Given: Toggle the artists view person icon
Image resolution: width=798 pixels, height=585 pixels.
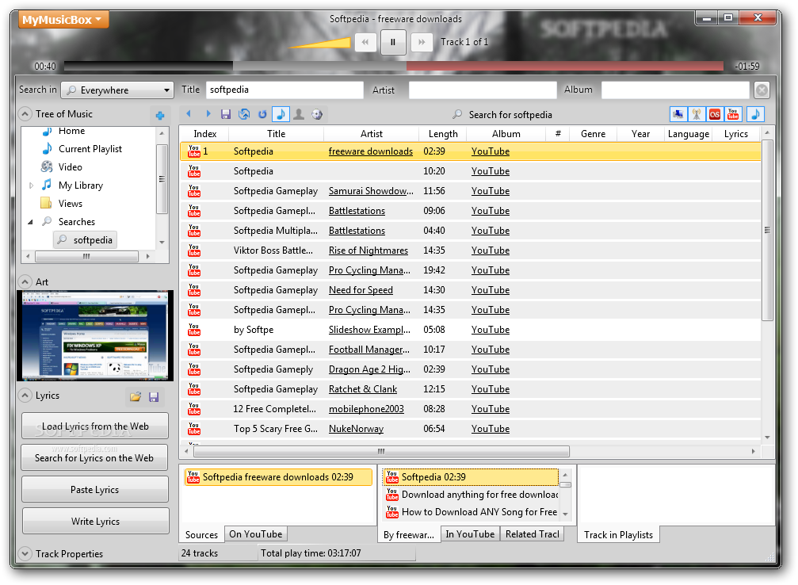Looking at the screenshot, I should point(299,114).
